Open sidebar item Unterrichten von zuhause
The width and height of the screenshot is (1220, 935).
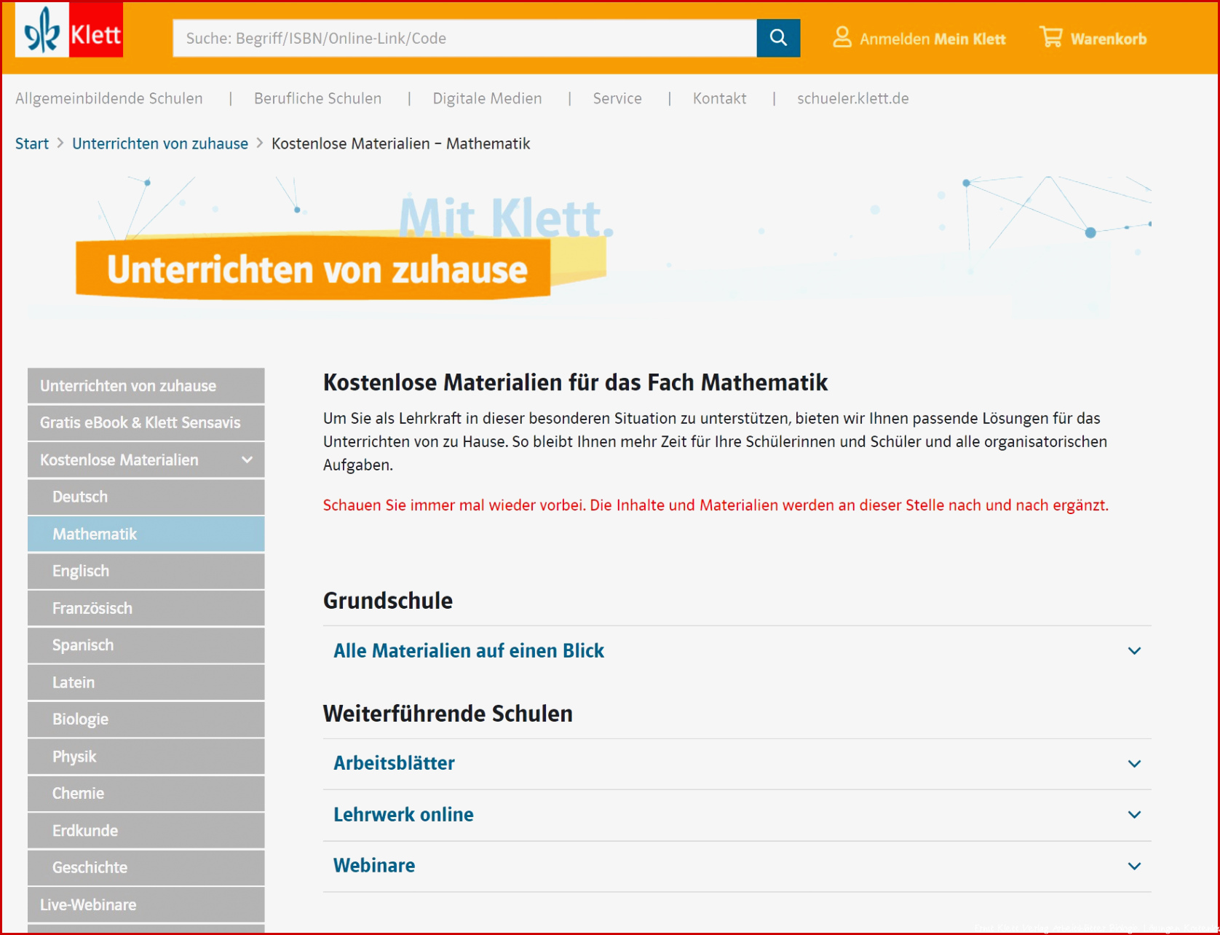[x=146, y=385]
